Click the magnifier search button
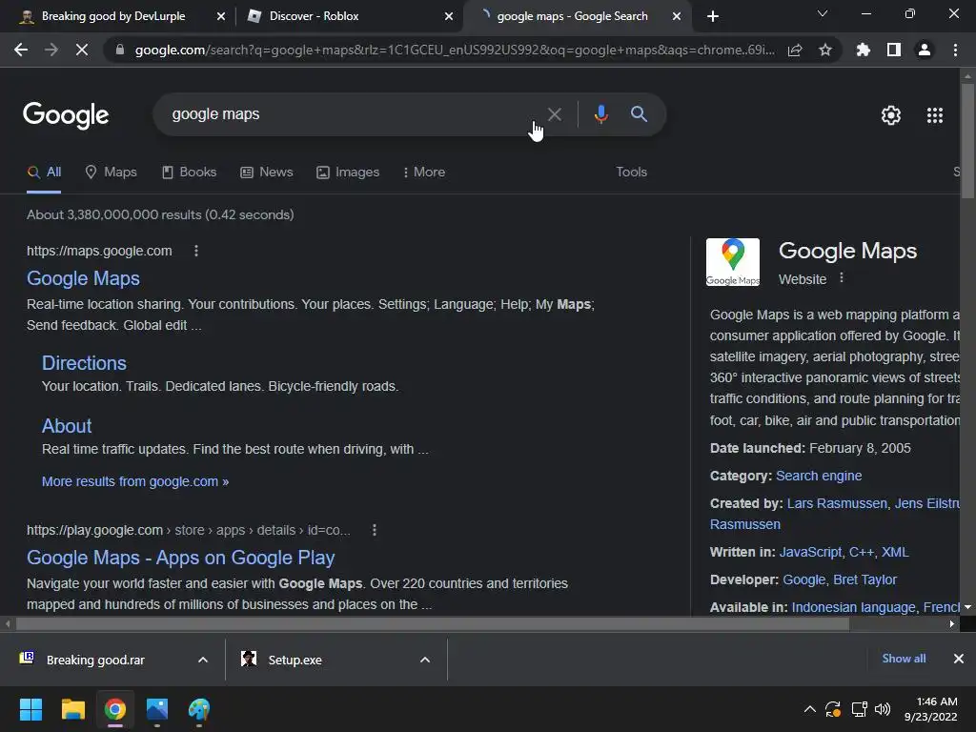Image resolution: width=976 pixels, height=732 pixels. coord(639,114)
